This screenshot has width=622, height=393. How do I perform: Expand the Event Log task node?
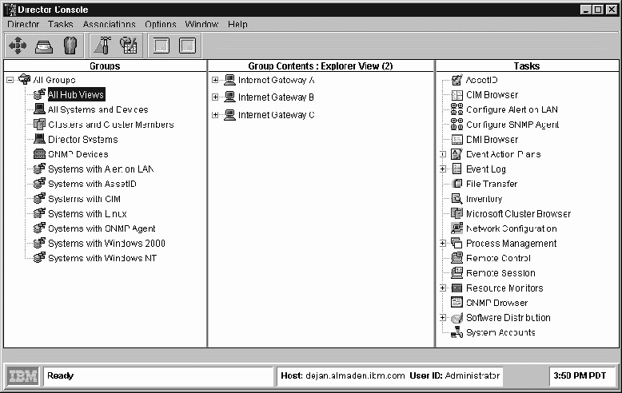tap(443, 169)
